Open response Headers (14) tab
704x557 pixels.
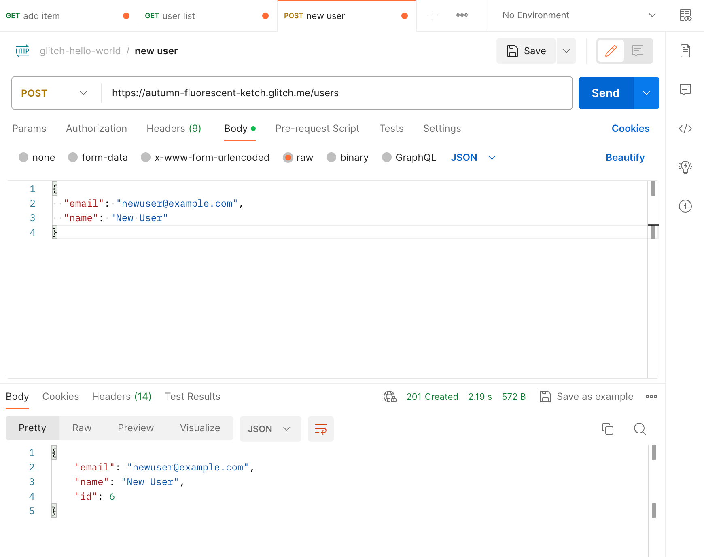click(x=122, y=397)
